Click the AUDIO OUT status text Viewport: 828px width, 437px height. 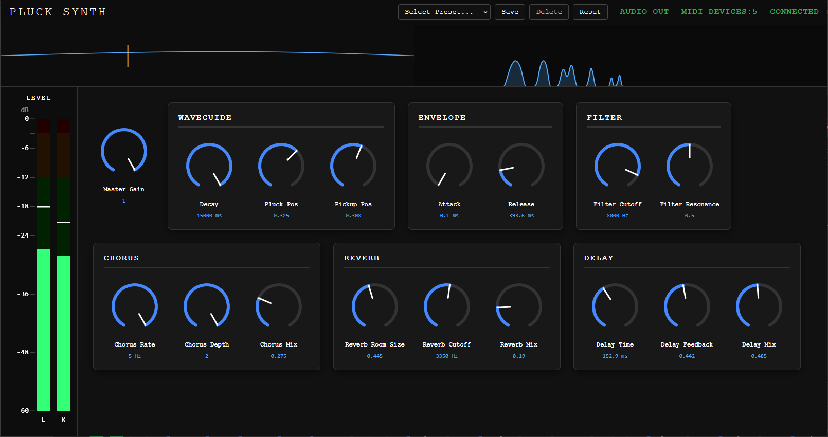644,12
